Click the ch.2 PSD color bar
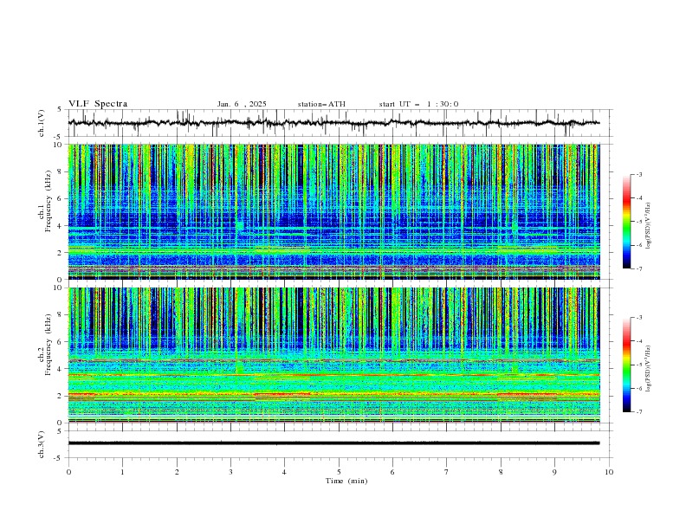The height and width of the screenshot is (530, 686). coord(627,365)
